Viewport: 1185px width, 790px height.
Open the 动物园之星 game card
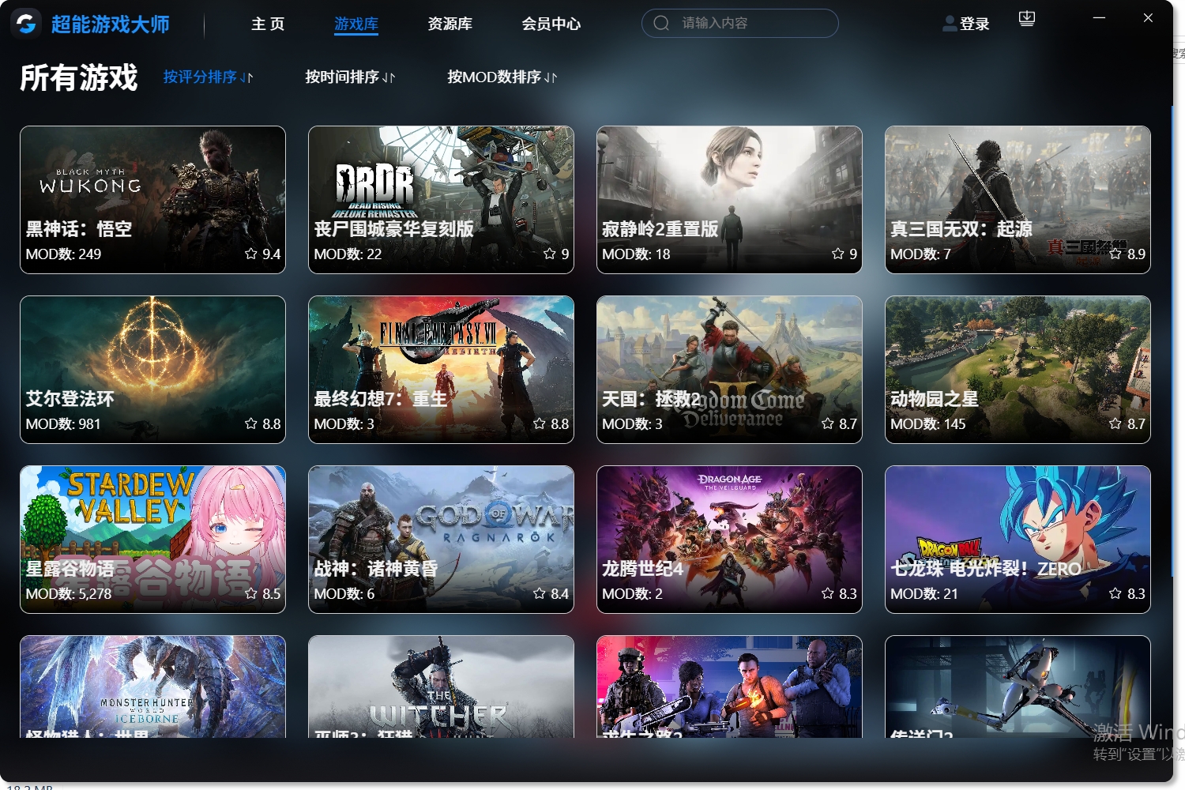[x=1018, y=370]
